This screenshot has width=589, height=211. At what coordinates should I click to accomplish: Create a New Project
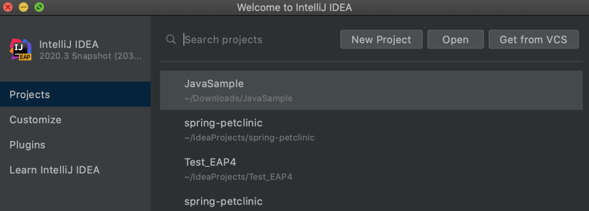pos(381,39)
